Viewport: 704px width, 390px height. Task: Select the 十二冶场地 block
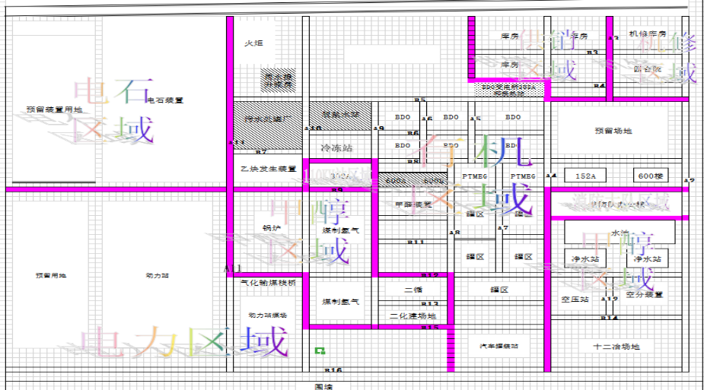pyautogui.click(x=616, y=347)
